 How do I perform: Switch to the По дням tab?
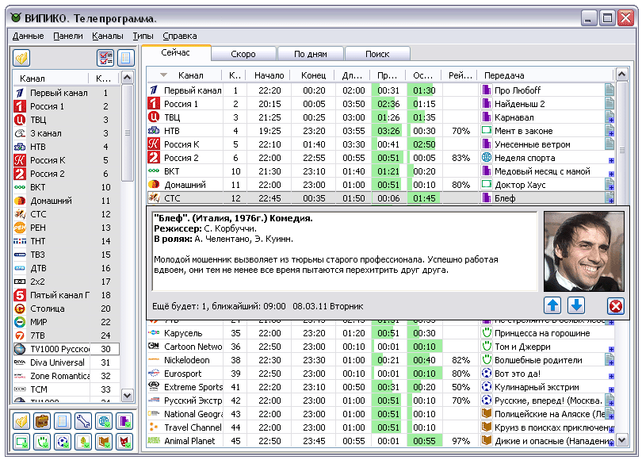tap(311, 54)
